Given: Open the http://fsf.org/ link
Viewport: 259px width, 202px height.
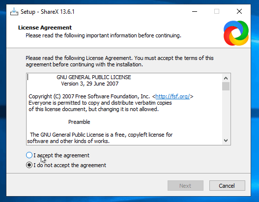Looking at the screenshot, I should click(x=173, y=96).
